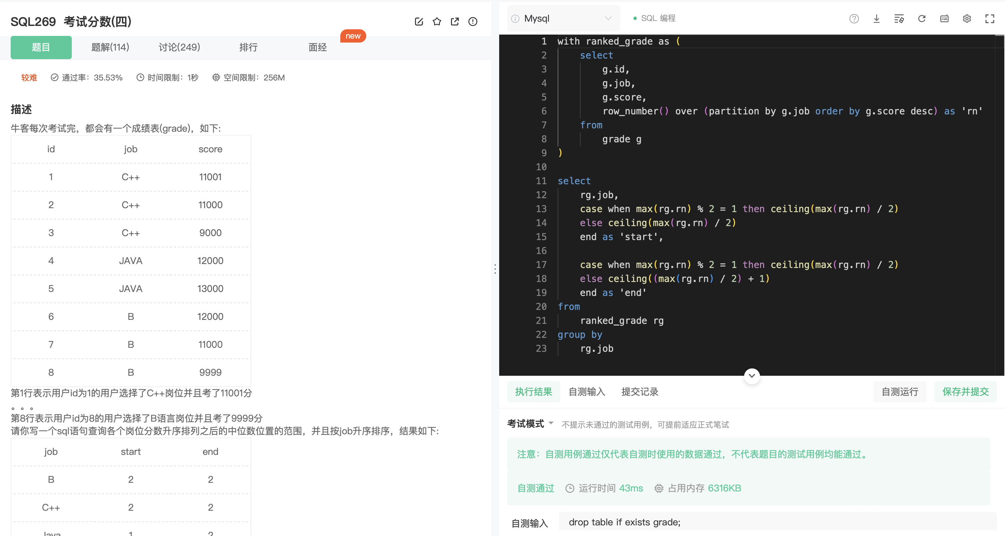
Task: Switch to the 题解(114) tab
Action: click(x=110, y=48)
